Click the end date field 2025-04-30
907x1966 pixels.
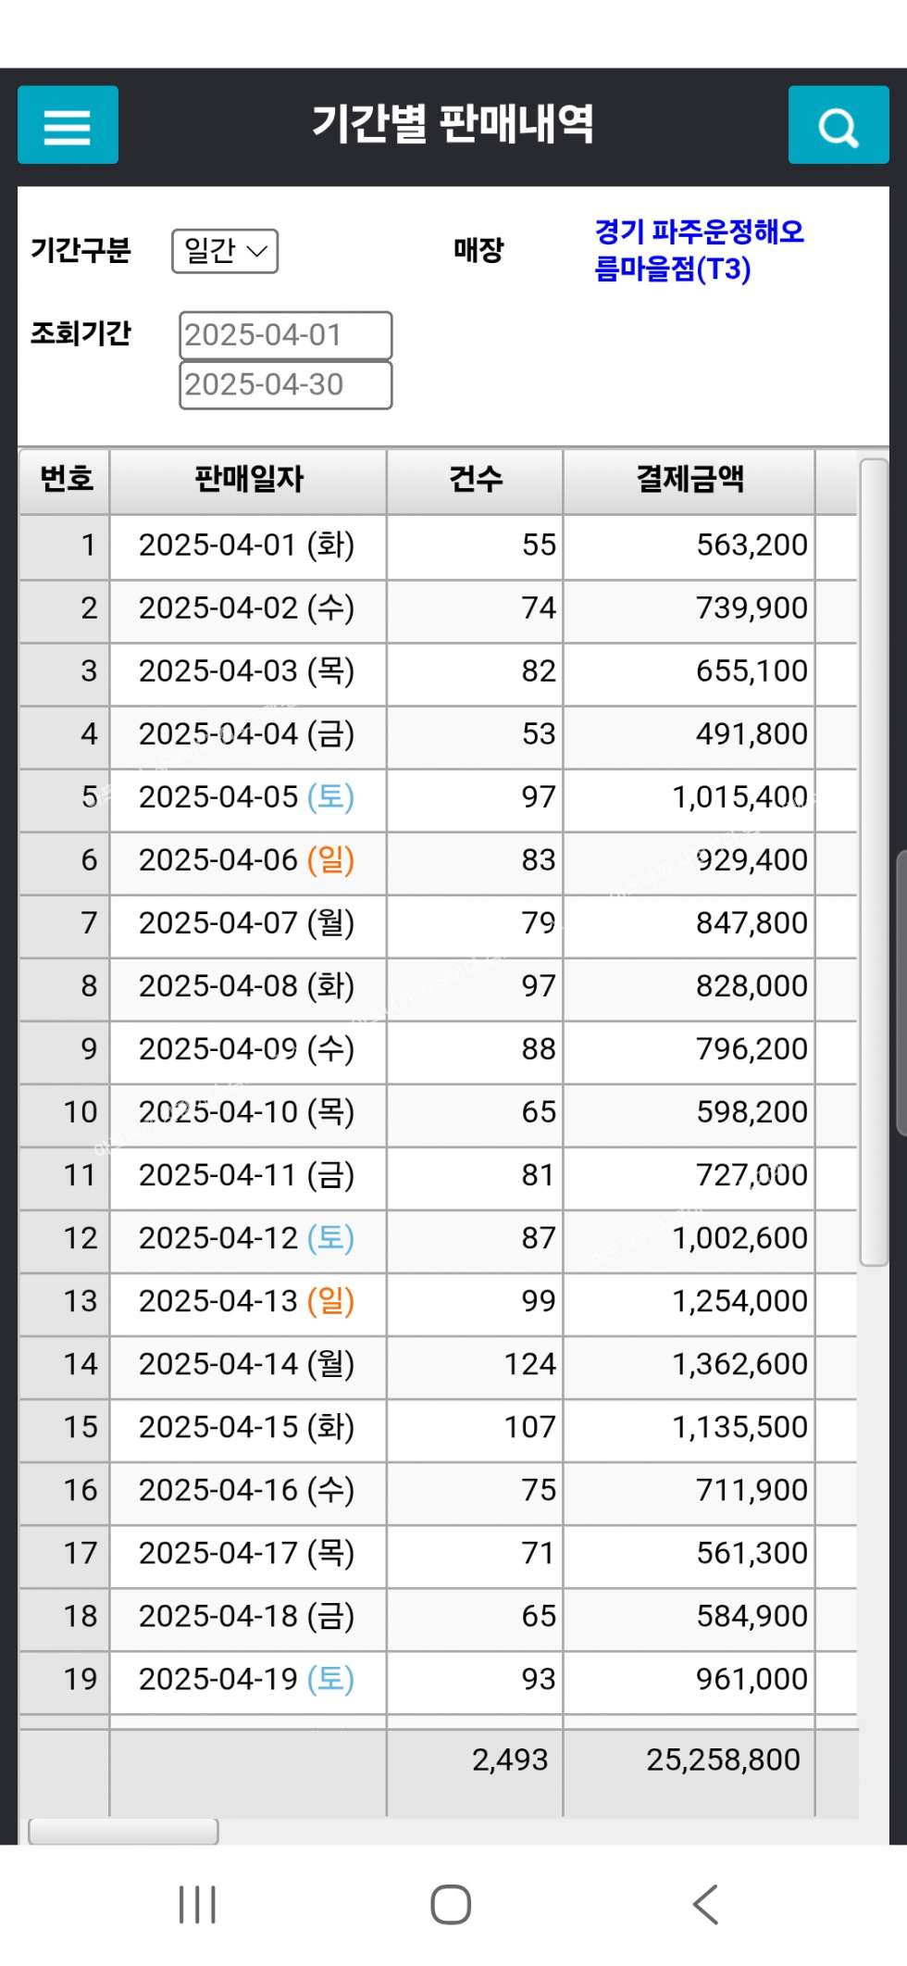click(285, 384)
